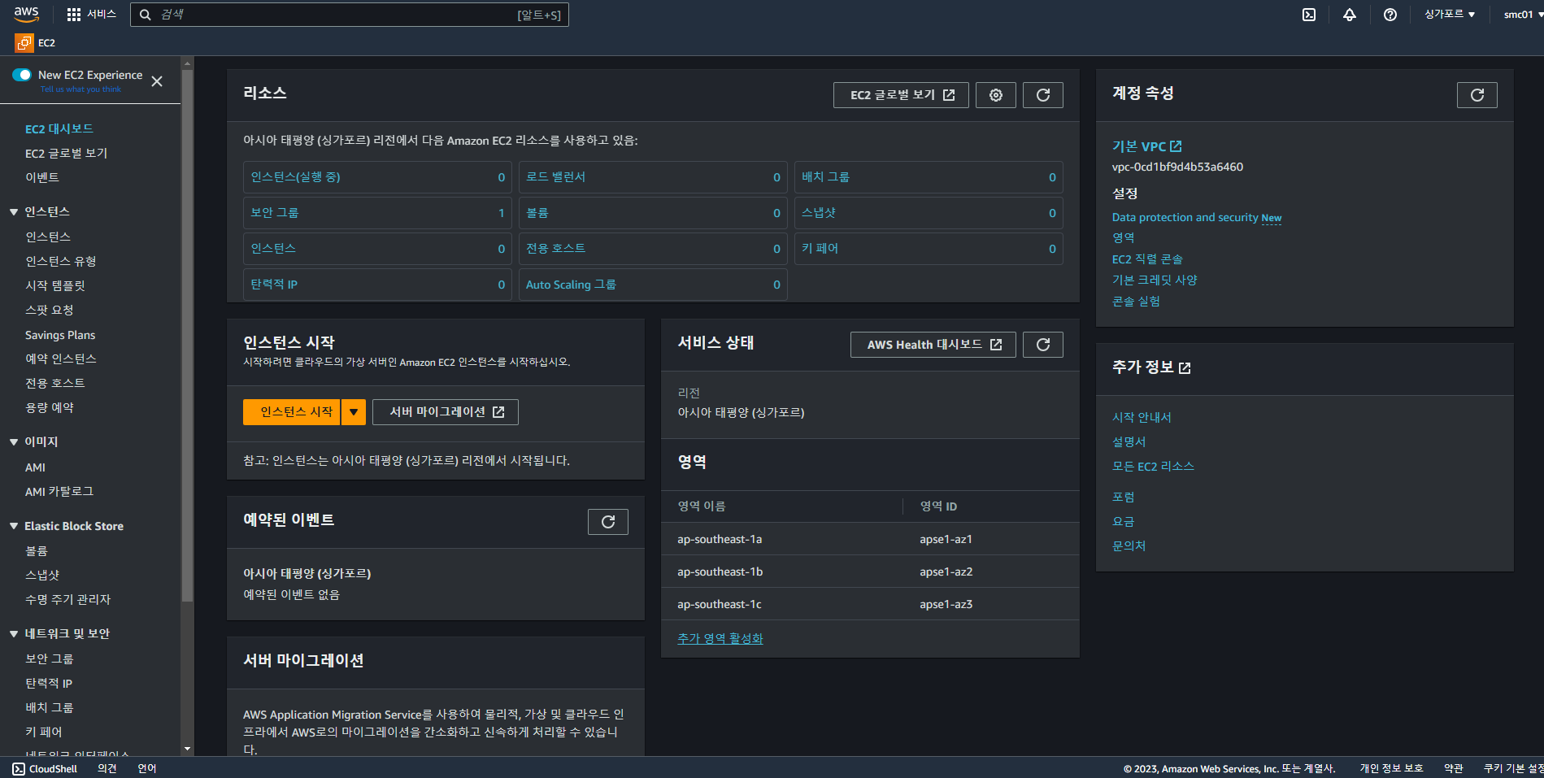Select EC2 글로벌 보기 in sidebar
Image resolution: width=1544 pixels, height=778 pixels.
click(x=67, y=153)
